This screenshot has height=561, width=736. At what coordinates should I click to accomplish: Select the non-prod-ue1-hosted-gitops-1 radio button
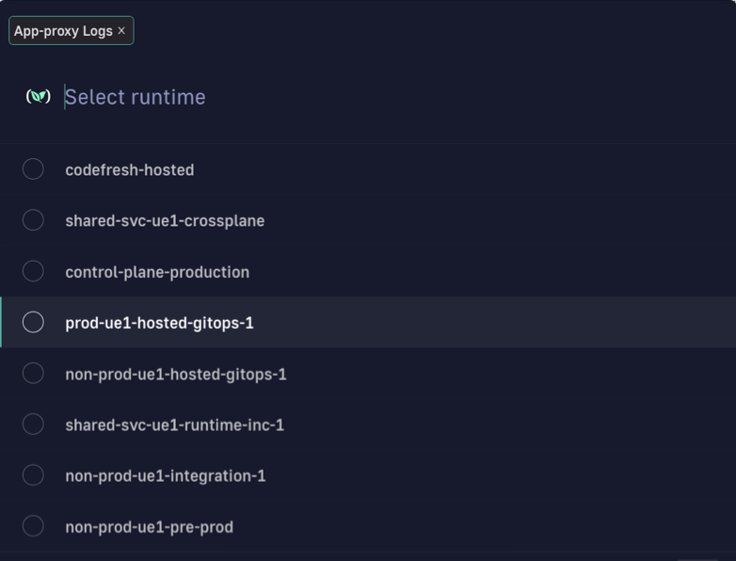(x=33, y=374)
